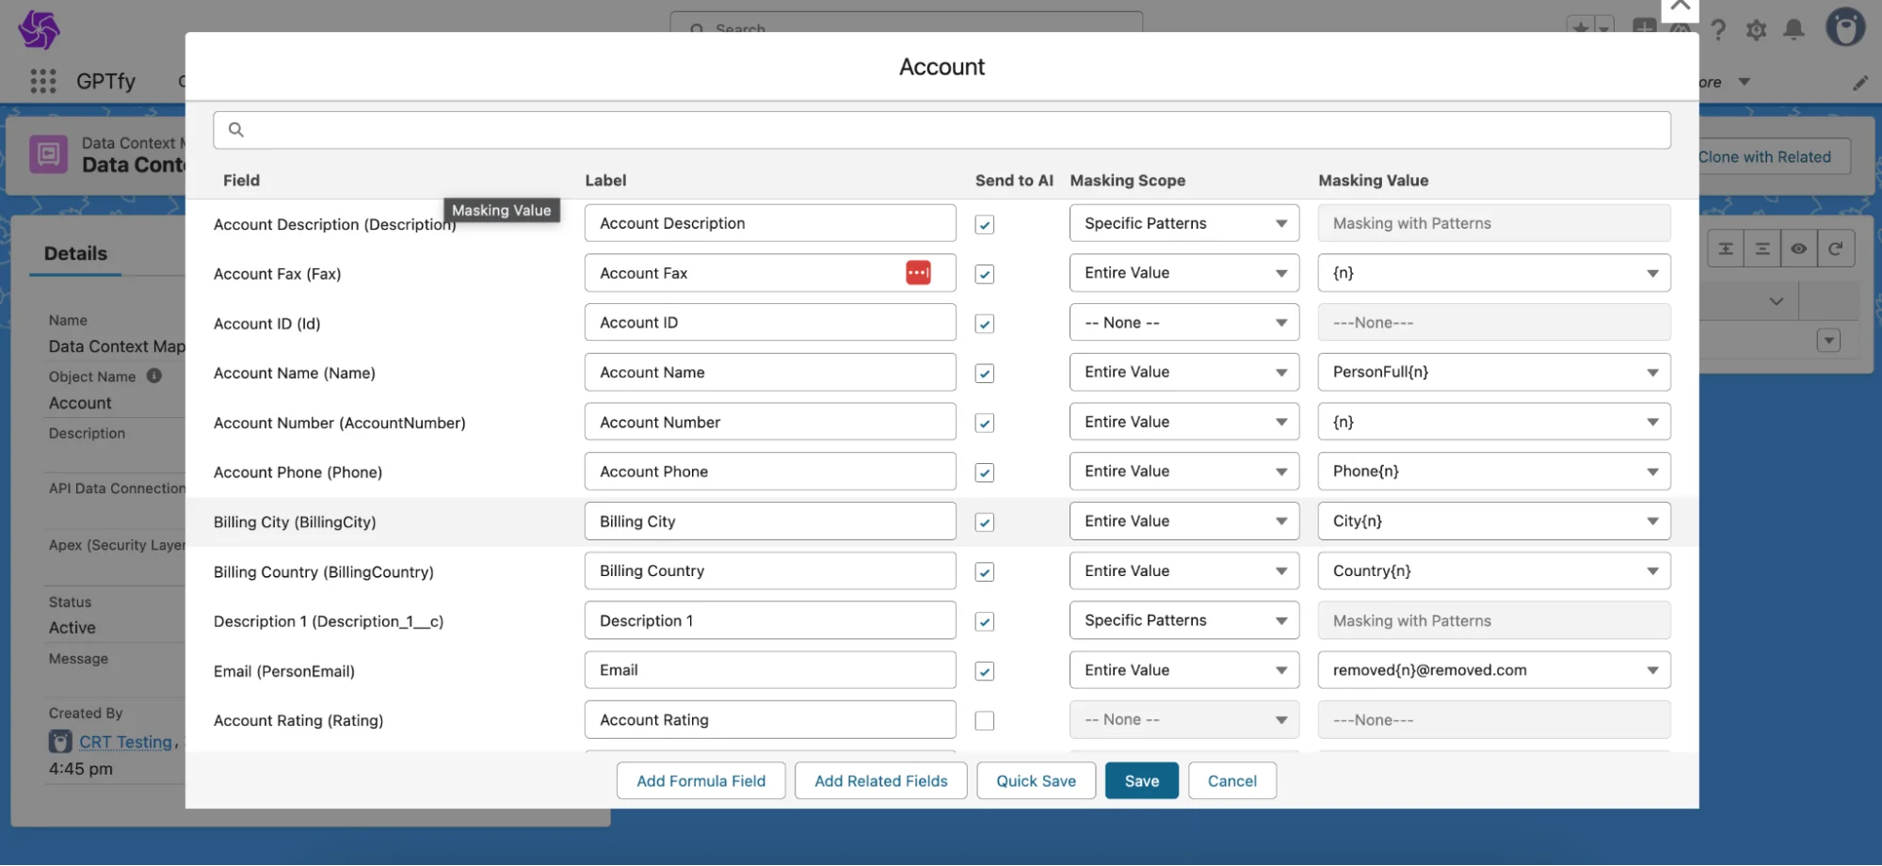Click the field search box

click(x=941, y=130)
